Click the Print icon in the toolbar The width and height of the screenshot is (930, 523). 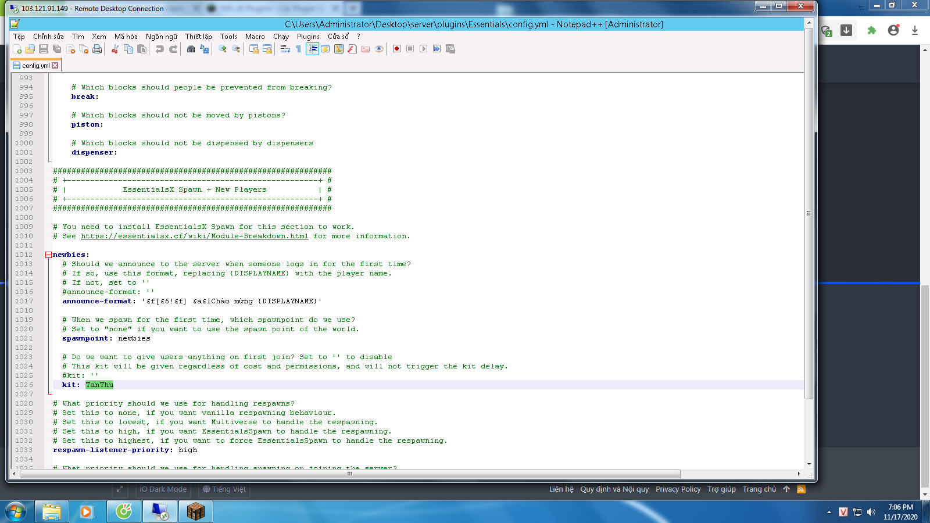pyautogui.click(x=97, y=49)
